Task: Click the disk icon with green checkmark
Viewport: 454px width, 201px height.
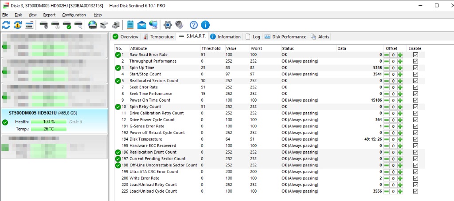Action: 67,25
